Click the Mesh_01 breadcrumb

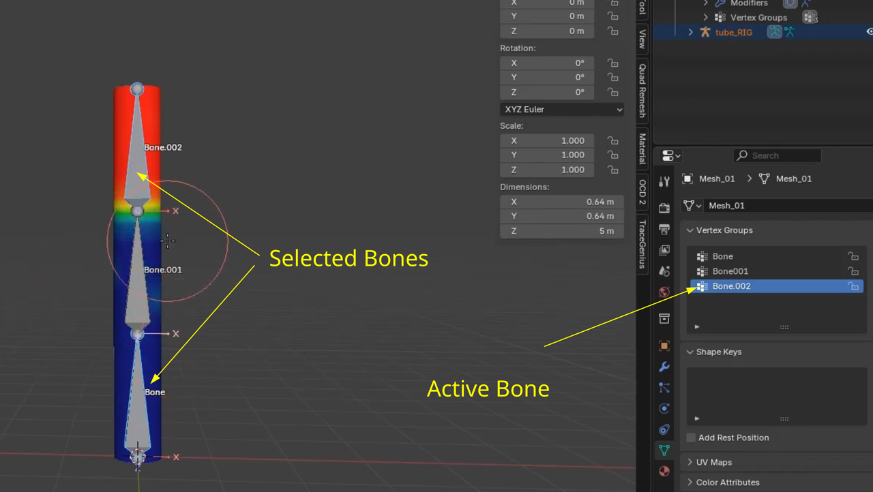click(x=717, y=179)
